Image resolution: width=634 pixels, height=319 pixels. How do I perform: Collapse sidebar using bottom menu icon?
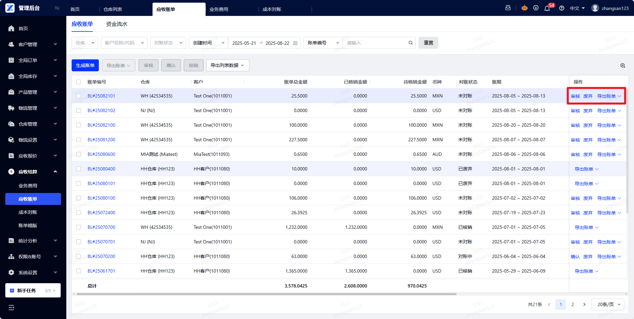click(x=11, y=307)
